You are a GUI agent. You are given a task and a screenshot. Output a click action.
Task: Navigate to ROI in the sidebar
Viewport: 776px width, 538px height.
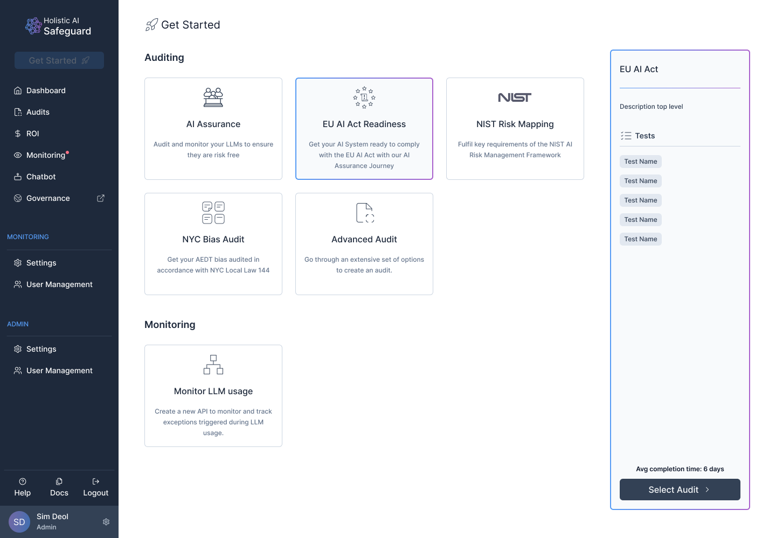pyautogui.click(x=32, y=134)
